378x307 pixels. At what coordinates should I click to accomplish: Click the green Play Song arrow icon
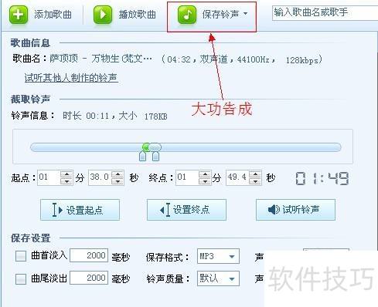(103, 15)
